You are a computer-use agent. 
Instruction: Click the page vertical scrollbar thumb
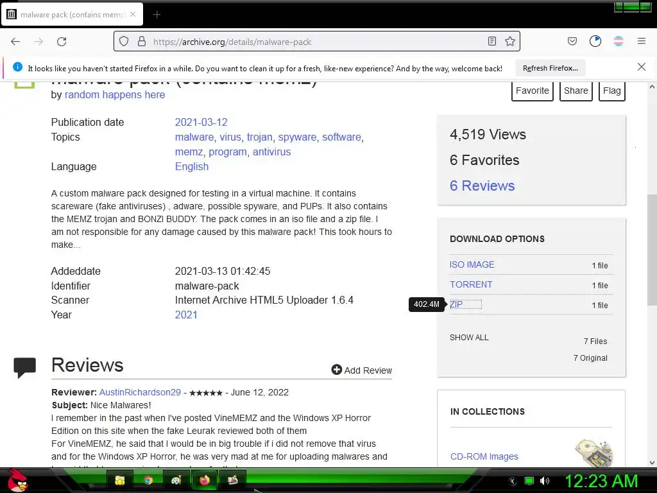(x=652, y=250)
